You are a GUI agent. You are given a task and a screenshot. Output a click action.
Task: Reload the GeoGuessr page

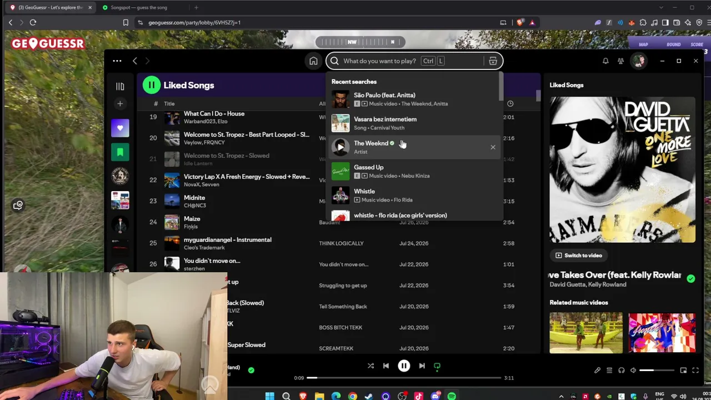point(33,23)
